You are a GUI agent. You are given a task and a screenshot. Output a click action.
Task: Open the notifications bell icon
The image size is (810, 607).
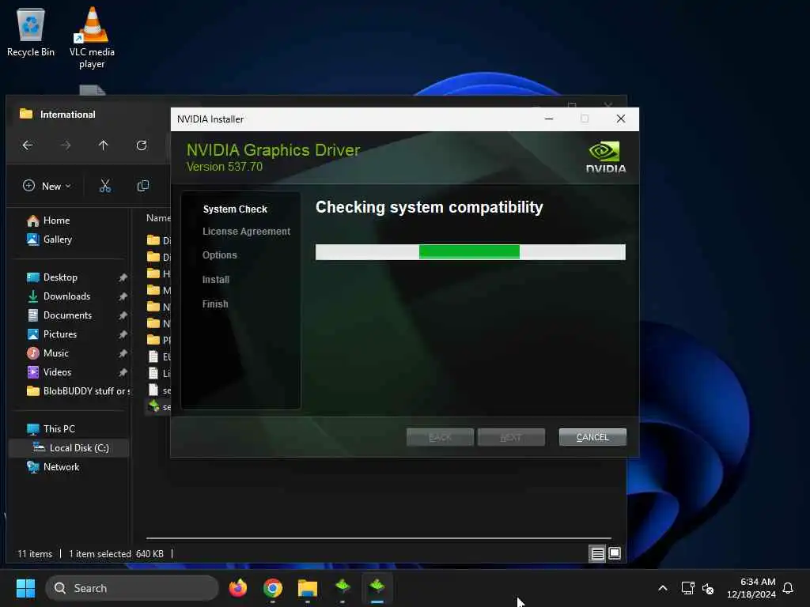pyautogui.click(x=789, y=588)
